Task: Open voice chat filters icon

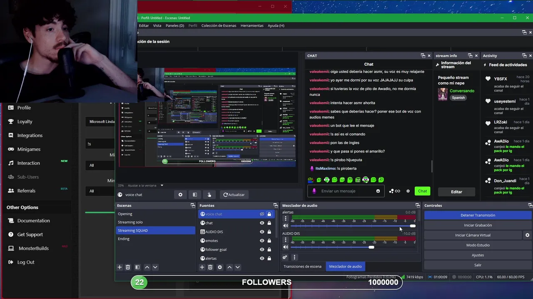Action: pyautogui.click(x=194, y=194)
